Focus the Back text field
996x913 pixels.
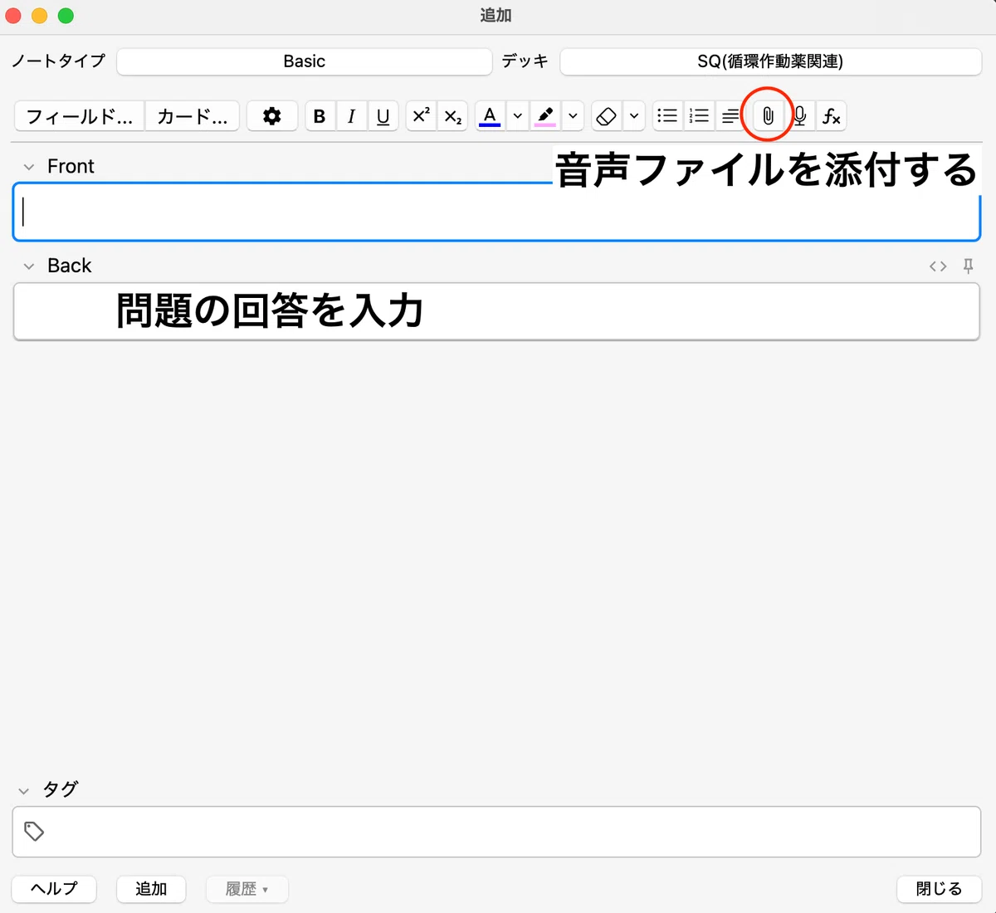pyautogui.click(x=497, y=312)
